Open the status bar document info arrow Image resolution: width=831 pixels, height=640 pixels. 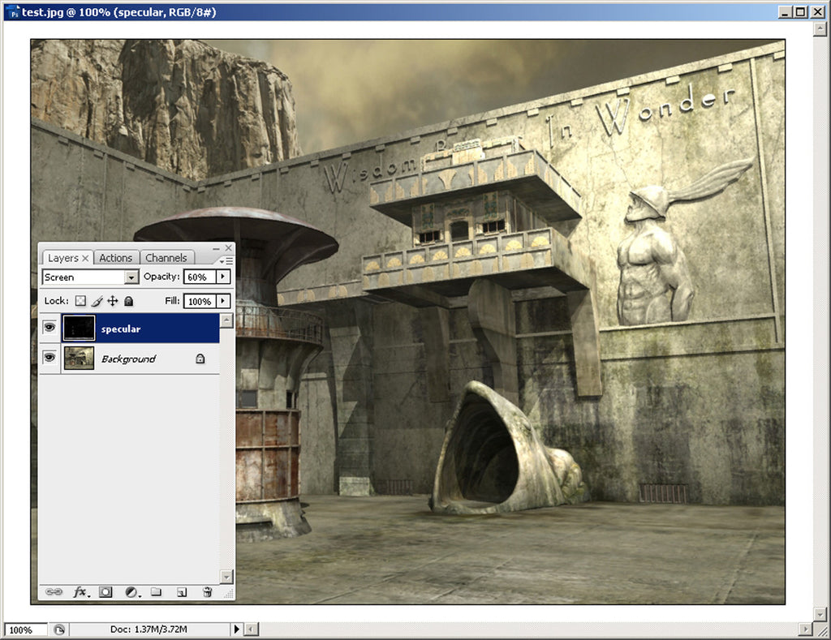pos(237,629)
